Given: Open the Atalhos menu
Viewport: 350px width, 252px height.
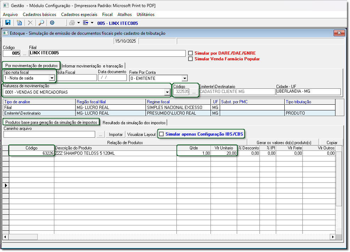Looking at the screenshot, I should coord(125,15).
